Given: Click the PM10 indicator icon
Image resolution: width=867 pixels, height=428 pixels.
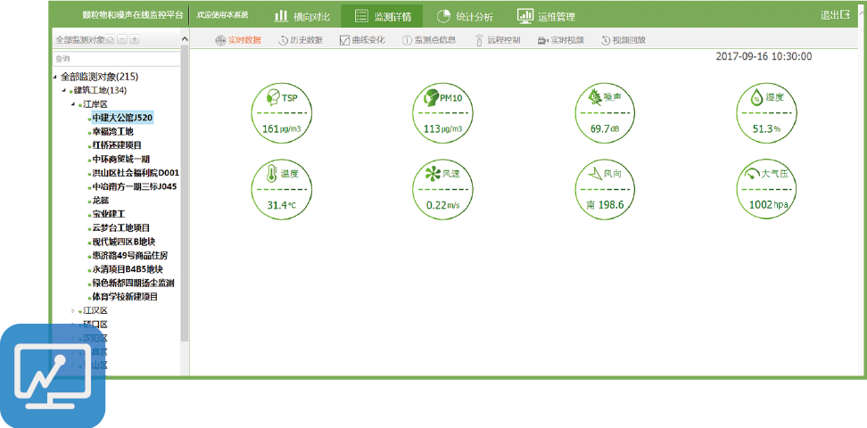Looking at the screenshot, I should coord(433,97).
